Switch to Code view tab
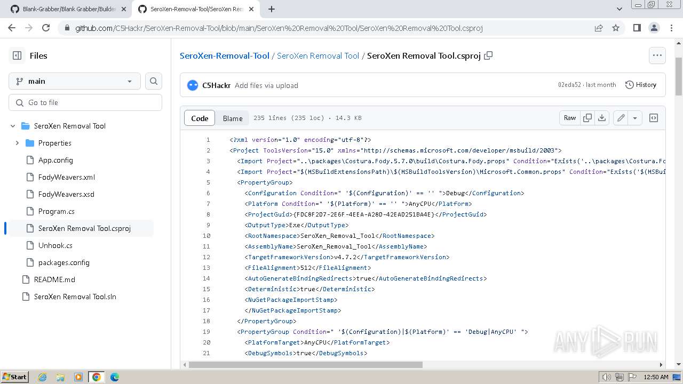683x384 pixels. point(200,118)
